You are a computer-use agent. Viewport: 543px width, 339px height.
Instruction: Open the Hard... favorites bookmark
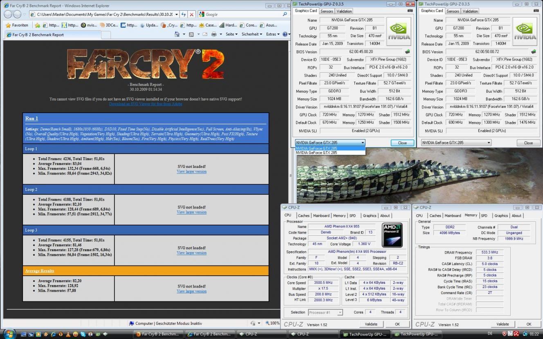click(228, 25)
